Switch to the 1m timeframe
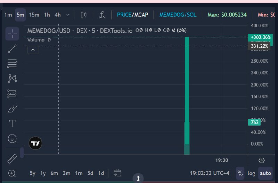Screen dimensions: 278x183 [8, 15]
